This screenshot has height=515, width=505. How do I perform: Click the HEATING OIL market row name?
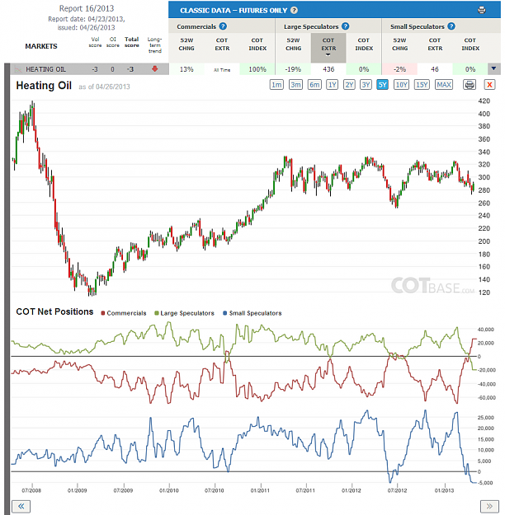point(45,69)
